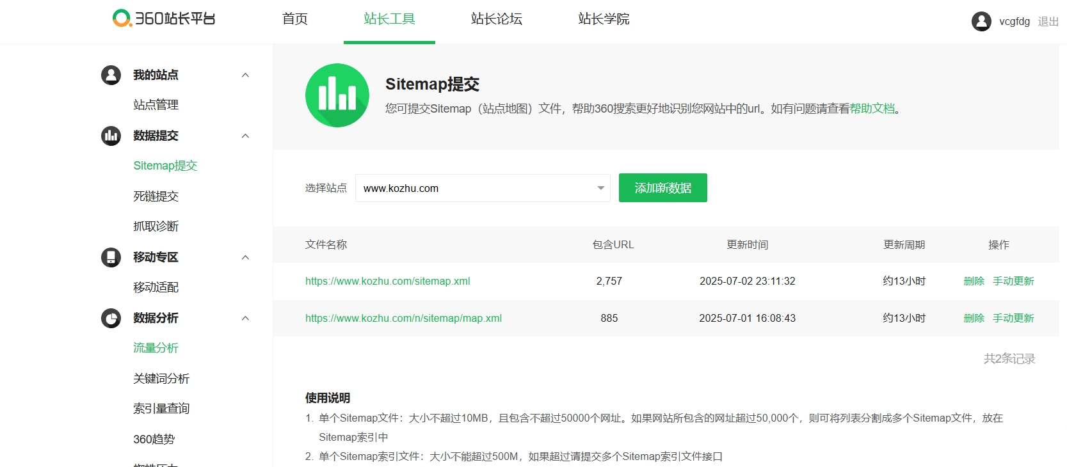Viewport: 1067px width, 467px height.
Task: Go to the 首页 tab
Action: click(x=294, y=19)
